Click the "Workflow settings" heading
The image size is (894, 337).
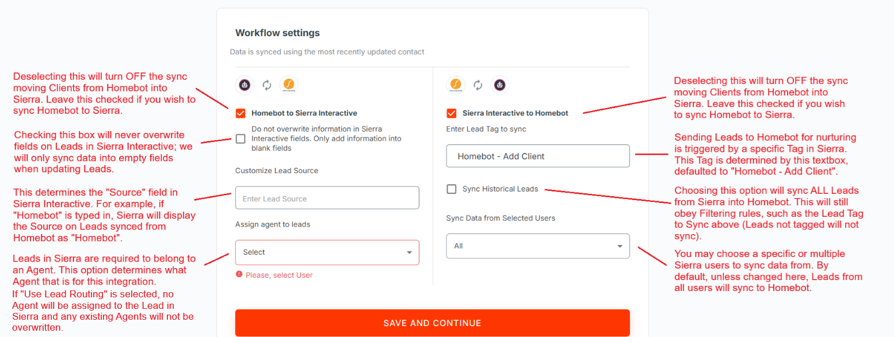[277, 33]
